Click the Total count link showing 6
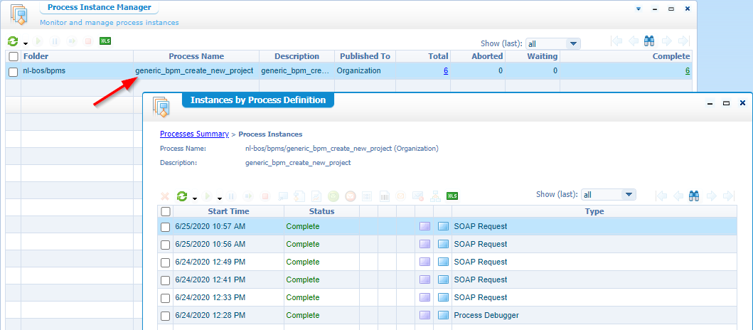Viewport: 753px width, 330px height. [445, 71]
